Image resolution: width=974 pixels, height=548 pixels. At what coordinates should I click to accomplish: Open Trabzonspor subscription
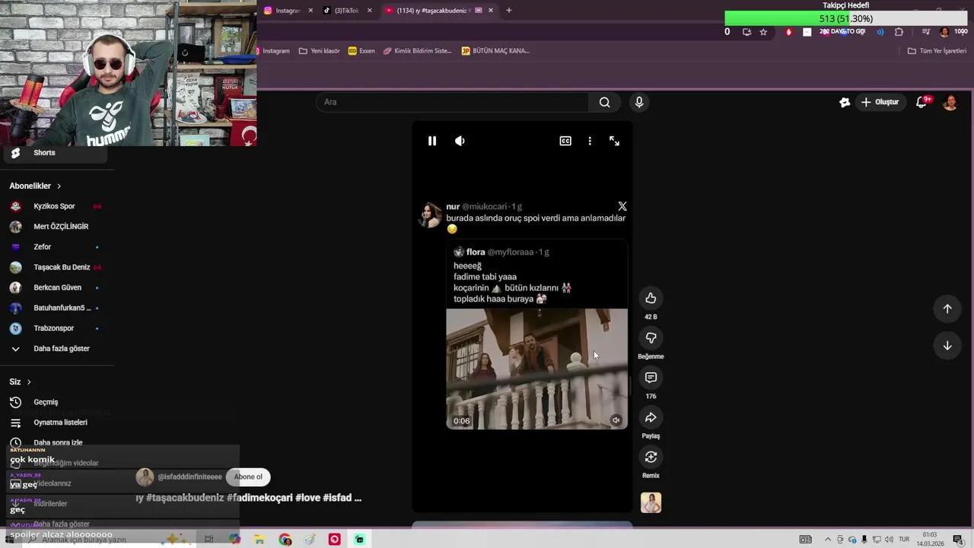click(55, 328)
